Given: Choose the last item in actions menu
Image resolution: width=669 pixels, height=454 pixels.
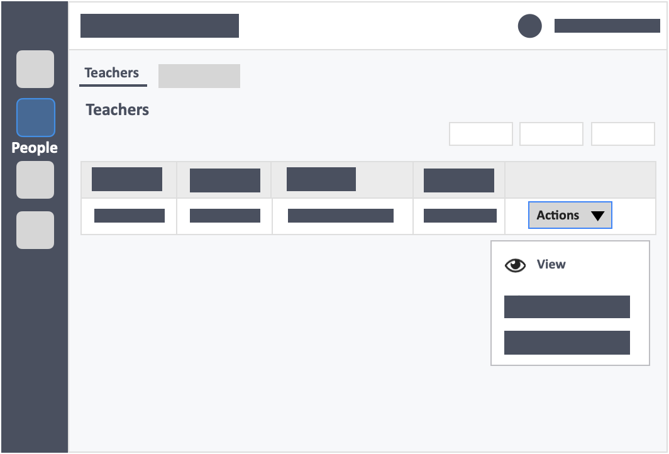Looking at the screenshot, I should pyautogui.click(x=567, y=343).
